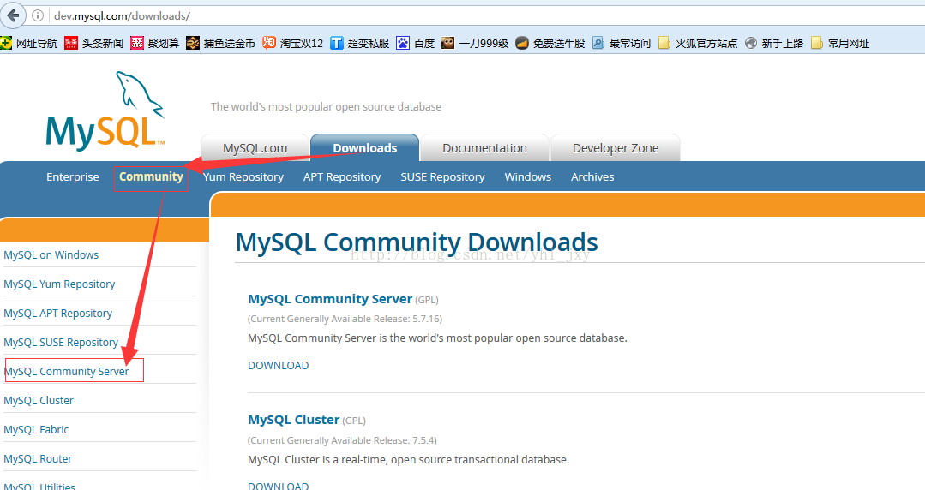Image resolution: width=925 pixels, height=490 pixels.
Task: Open the 一刀999级 bookmark
Action: [475, 43]
